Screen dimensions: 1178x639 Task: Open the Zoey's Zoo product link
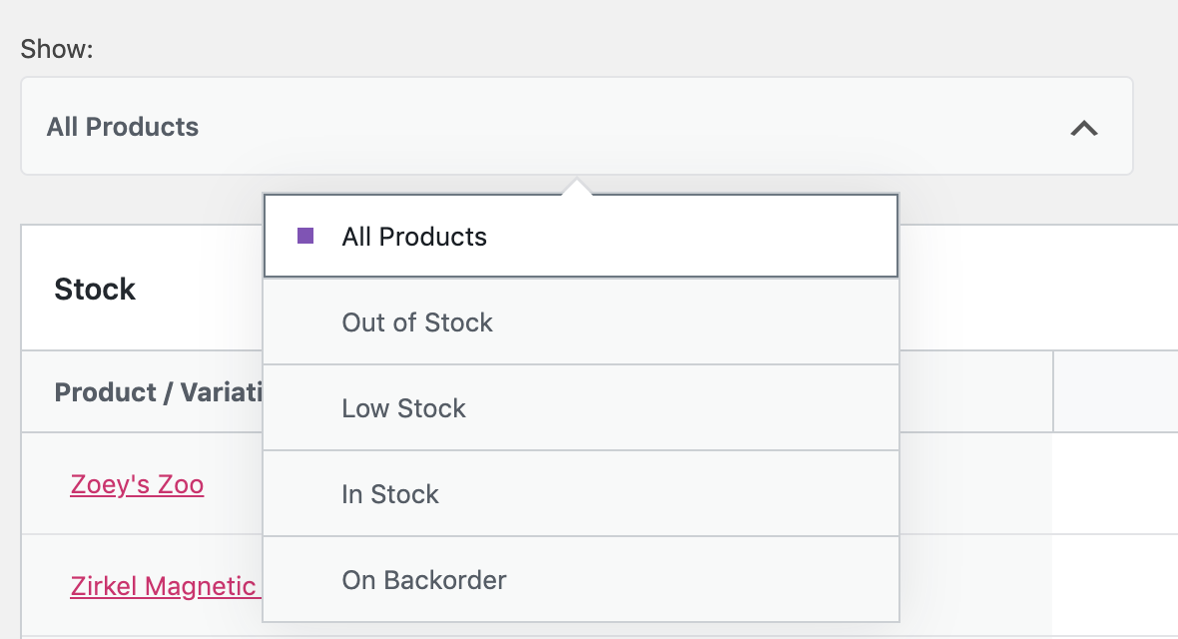pos(137,485)
